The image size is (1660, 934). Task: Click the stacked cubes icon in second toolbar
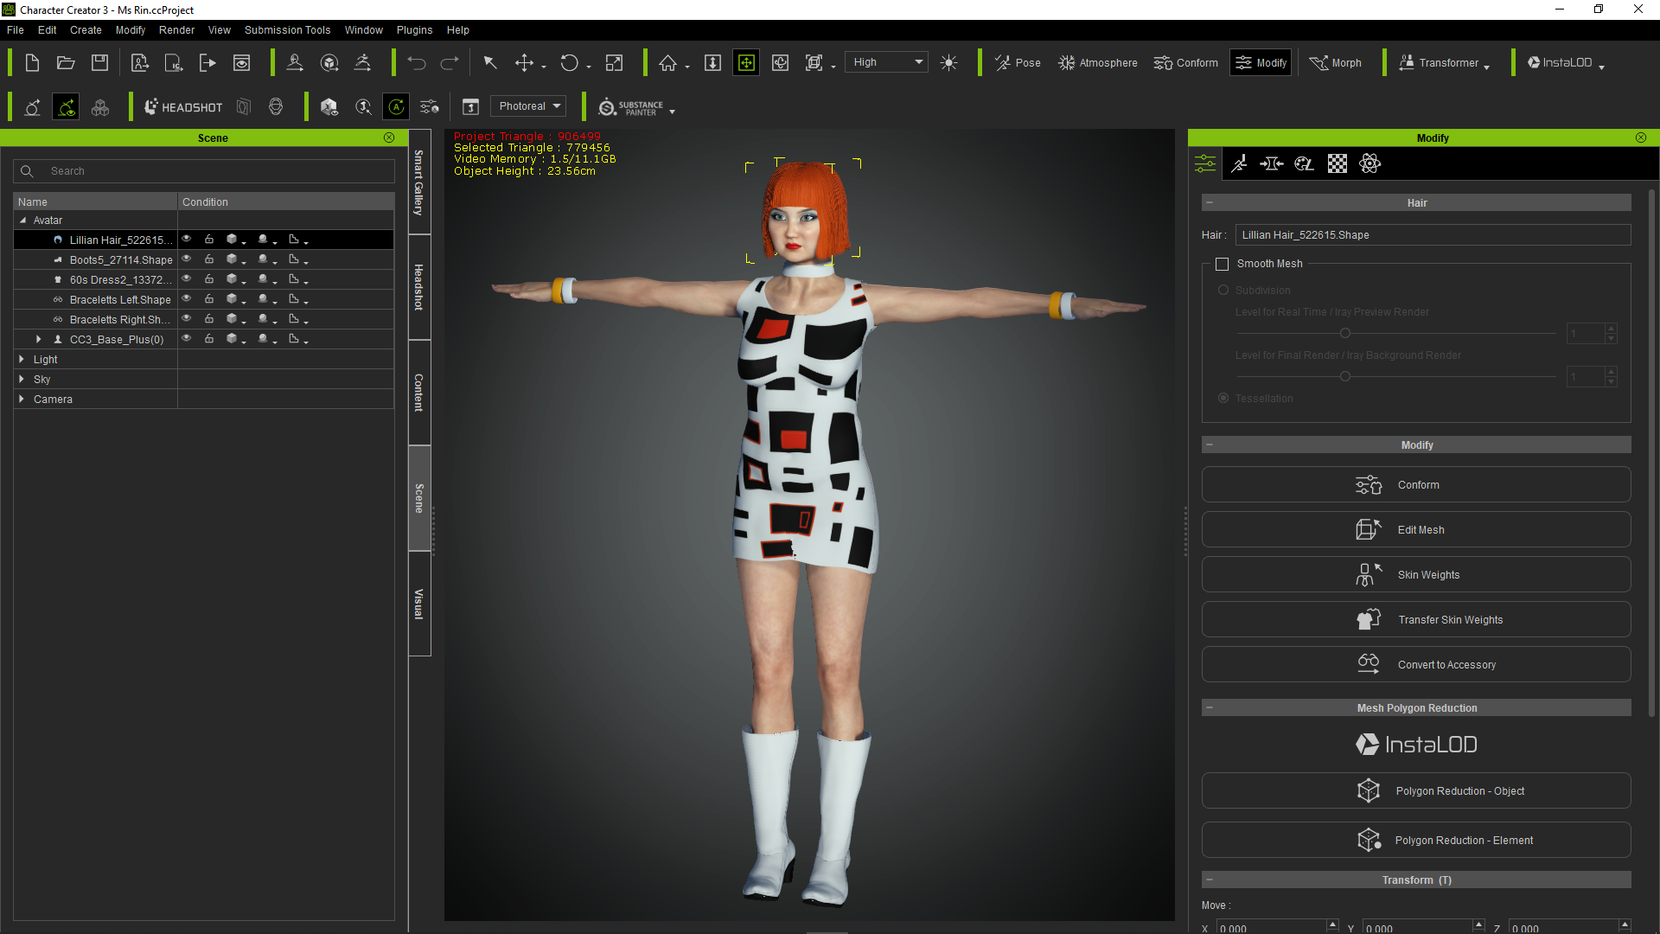100,107
